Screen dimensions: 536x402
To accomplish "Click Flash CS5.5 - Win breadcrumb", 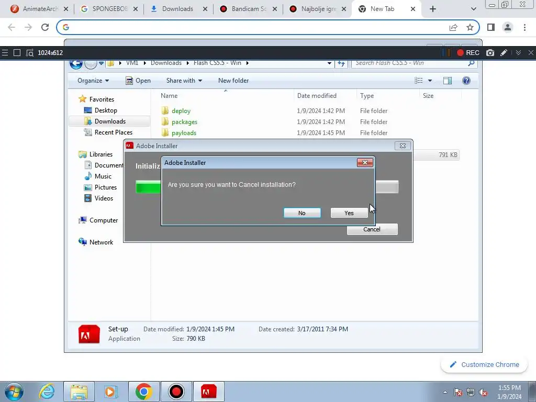I will pyautogui.click(x=217, y=63).
